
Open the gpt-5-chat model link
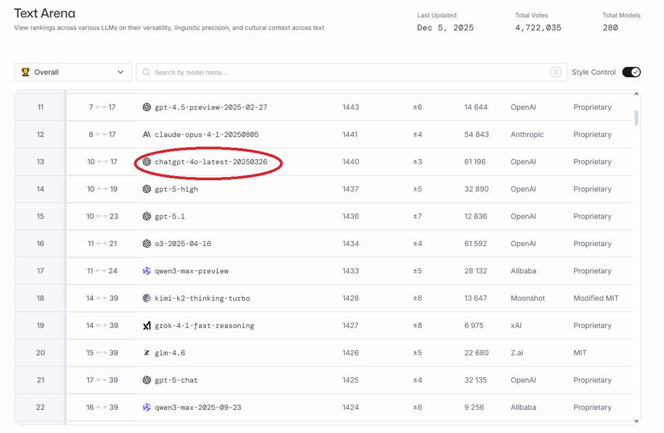pyautogui.click(x=177, y=380)
